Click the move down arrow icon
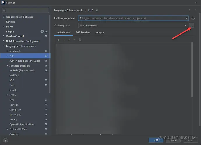201x145 pixels. (x=75, y=40)
